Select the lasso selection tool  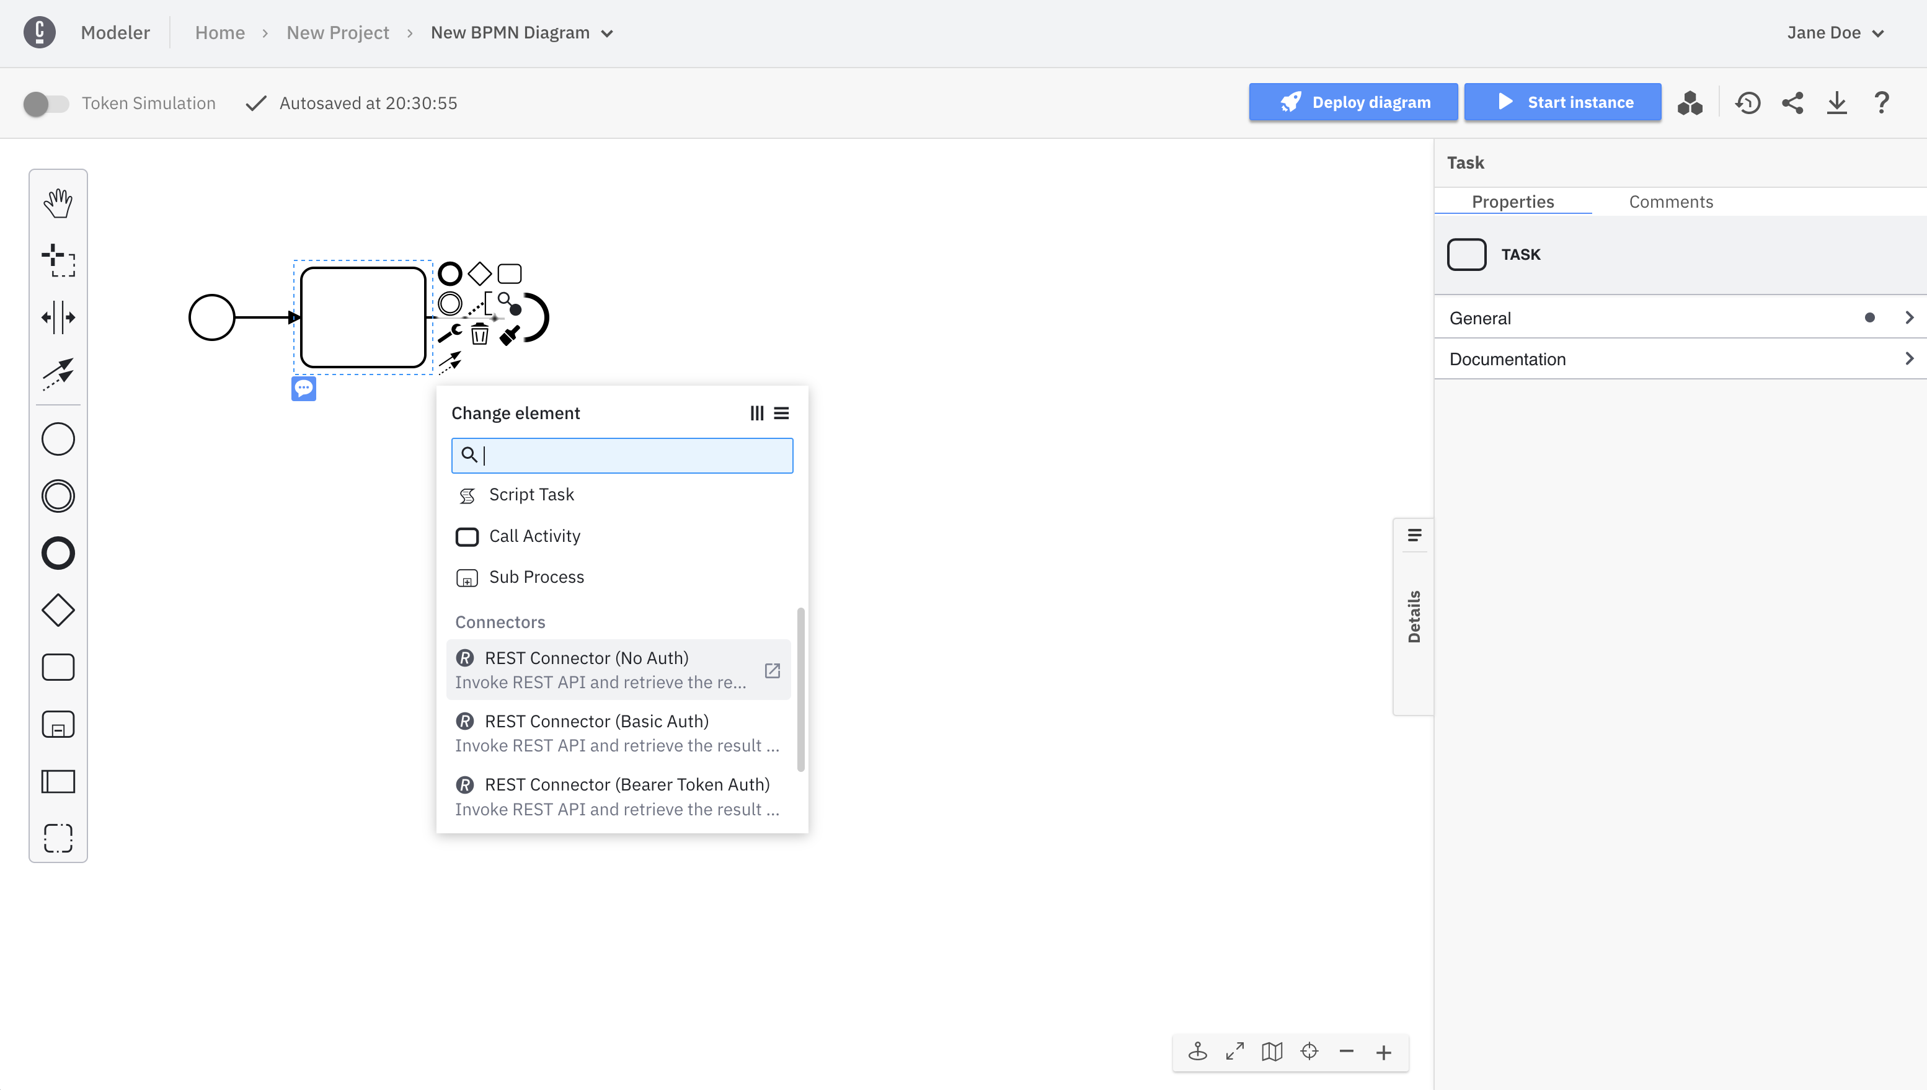point(58,262)
